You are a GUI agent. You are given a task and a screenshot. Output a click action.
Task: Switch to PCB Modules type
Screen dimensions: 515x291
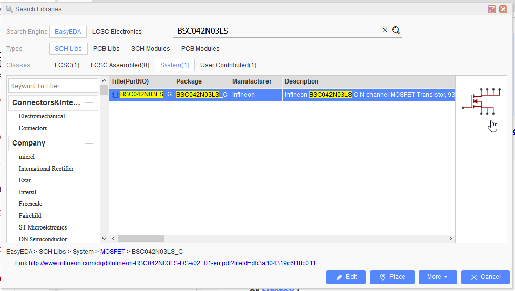pos(200,49)
